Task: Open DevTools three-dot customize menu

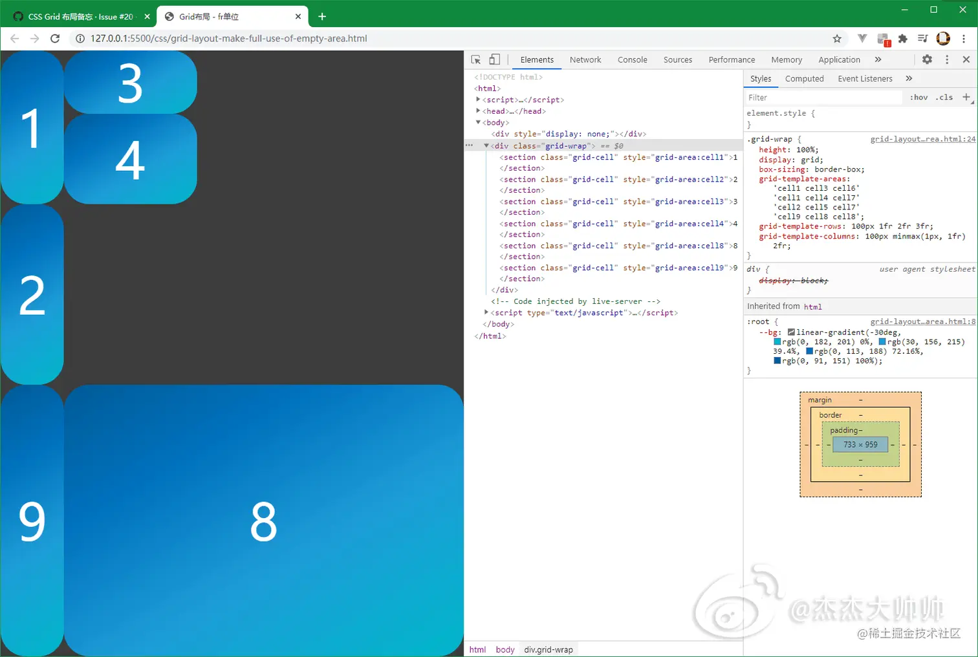Action: 947,59
